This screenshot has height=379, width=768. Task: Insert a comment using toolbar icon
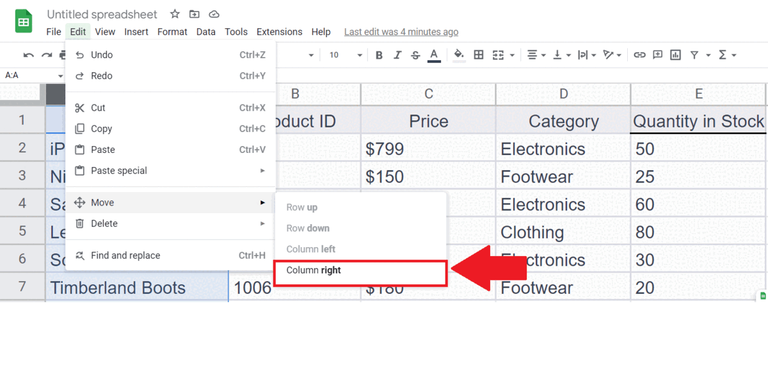[x=657, y=55]
